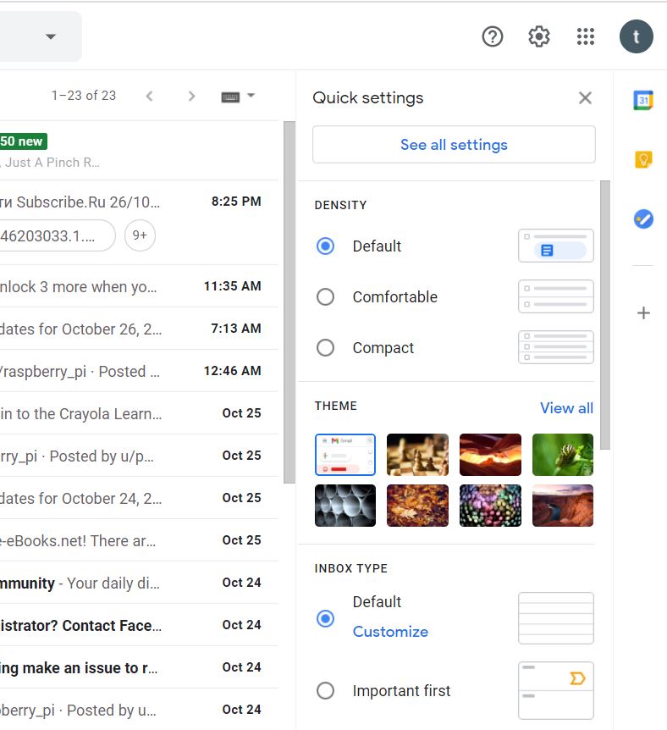Image resolution: width=667 pixels, height=730 pixels.
Task: Pick the chess pieces theme thumbnail
Action: coord(417,455)
